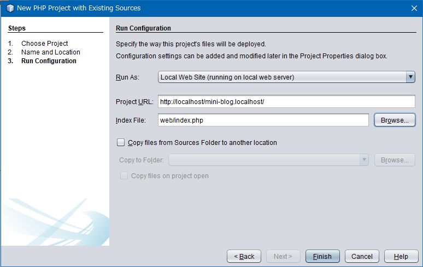Click the Copy files from Sources Folder label
The height and width of the screenshot is (267, 423).
point(202,143)
